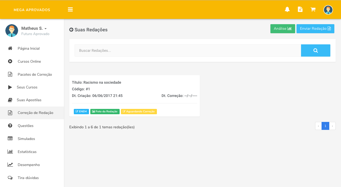The height and width of the screenshot is (187, 341).
Task: Open the shopping cart
Action: coord(313,10)
